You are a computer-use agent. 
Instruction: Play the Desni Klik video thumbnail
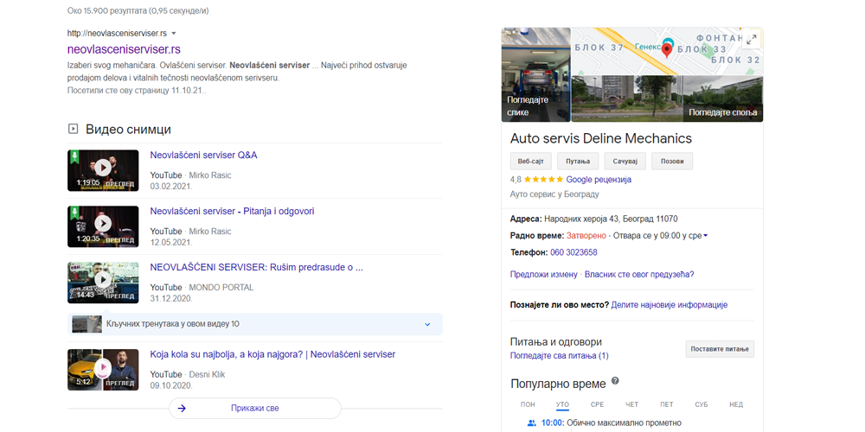103,370
